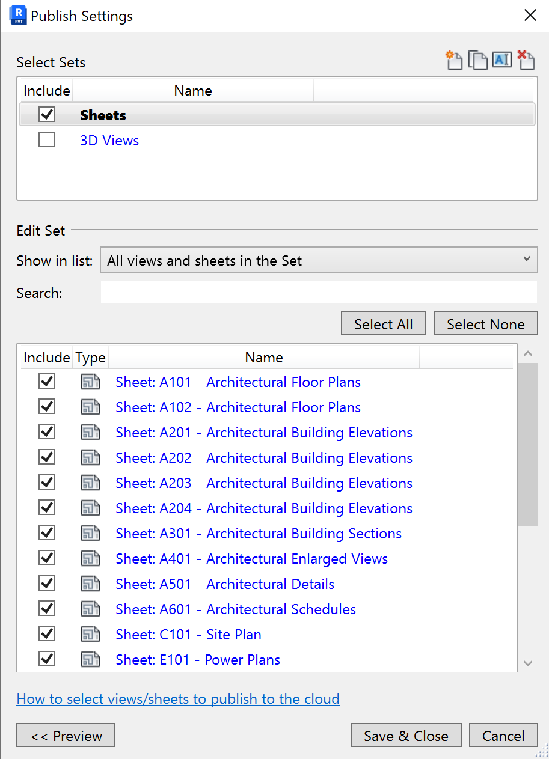
Task: Click the scroll-down arrow on the sheet list
Action: (528, 663)
